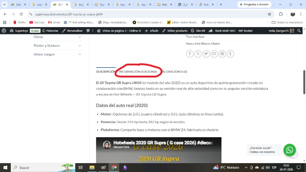This screenshot has height=172, width=306.
Task: Expand Video Juegos category
Action: coord(80,54)
